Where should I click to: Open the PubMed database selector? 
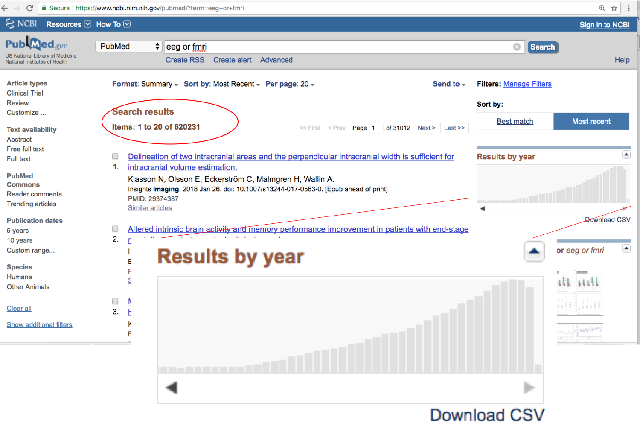[x=128, y=47]
